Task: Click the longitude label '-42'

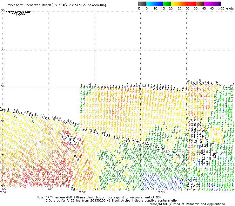Action: click(49, 189)
